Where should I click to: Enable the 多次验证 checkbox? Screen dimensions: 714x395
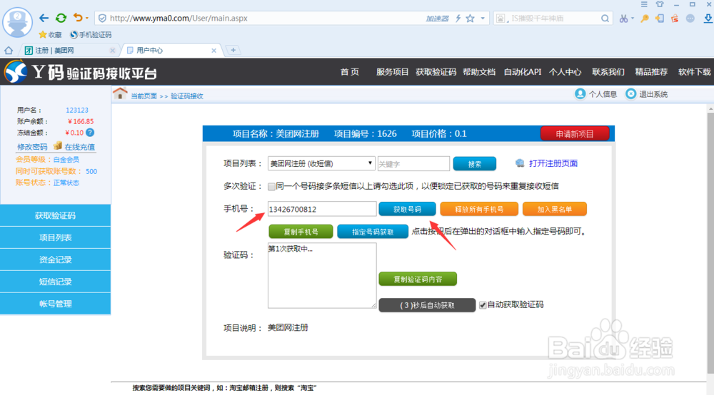tap(271, 186)
